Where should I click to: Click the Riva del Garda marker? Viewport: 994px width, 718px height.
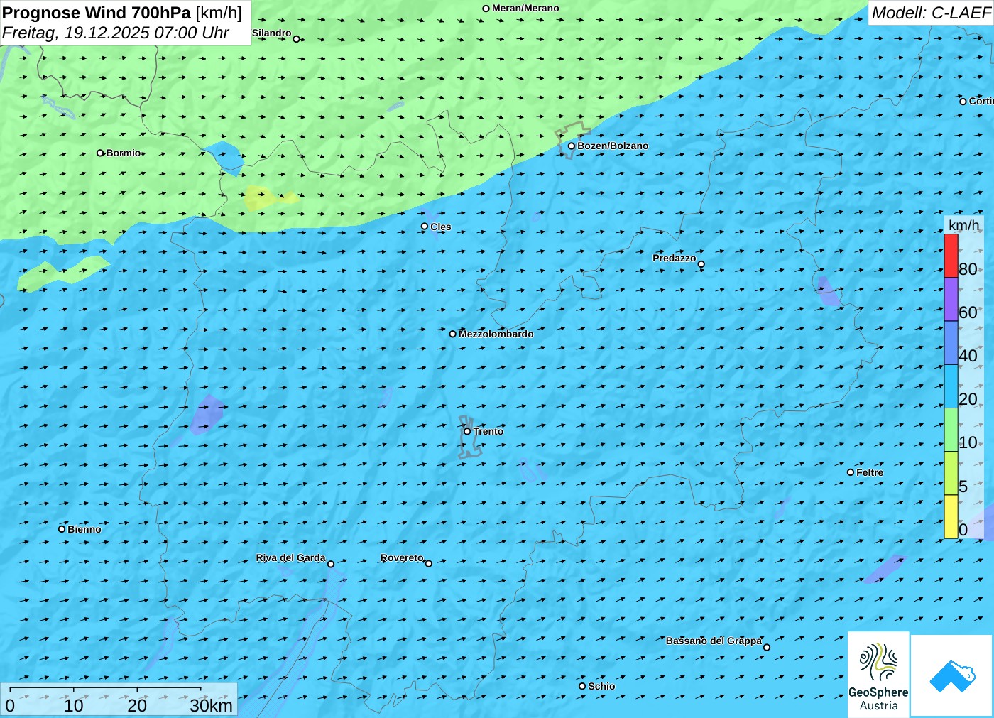(x=331, y=564)
